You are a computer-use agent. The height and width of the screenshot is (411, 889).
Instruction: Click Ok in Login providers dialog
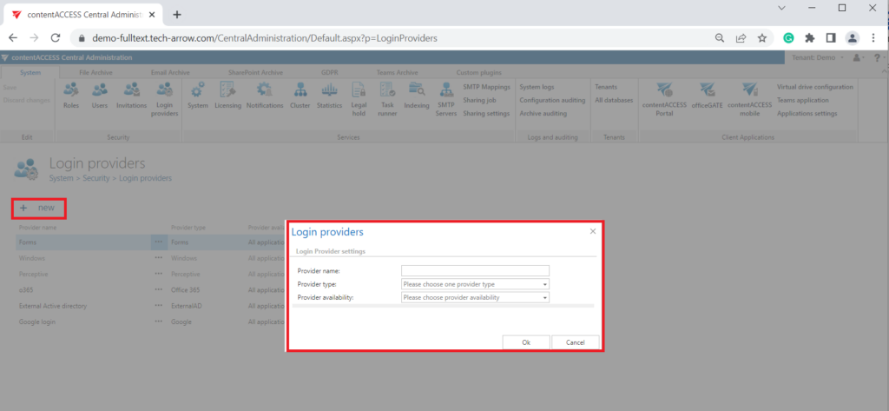click(x=526, y=342)
